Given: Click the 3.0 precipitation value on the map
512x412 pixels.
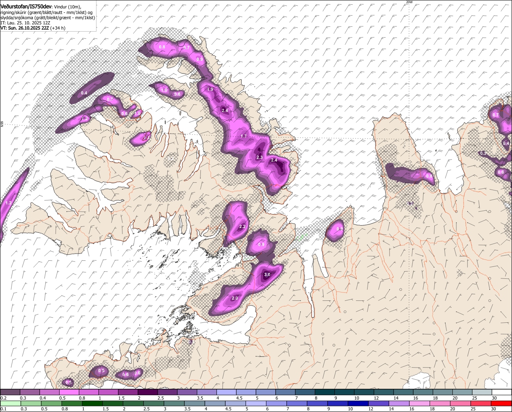Looking at the screenshot, I should click(267, 275).
